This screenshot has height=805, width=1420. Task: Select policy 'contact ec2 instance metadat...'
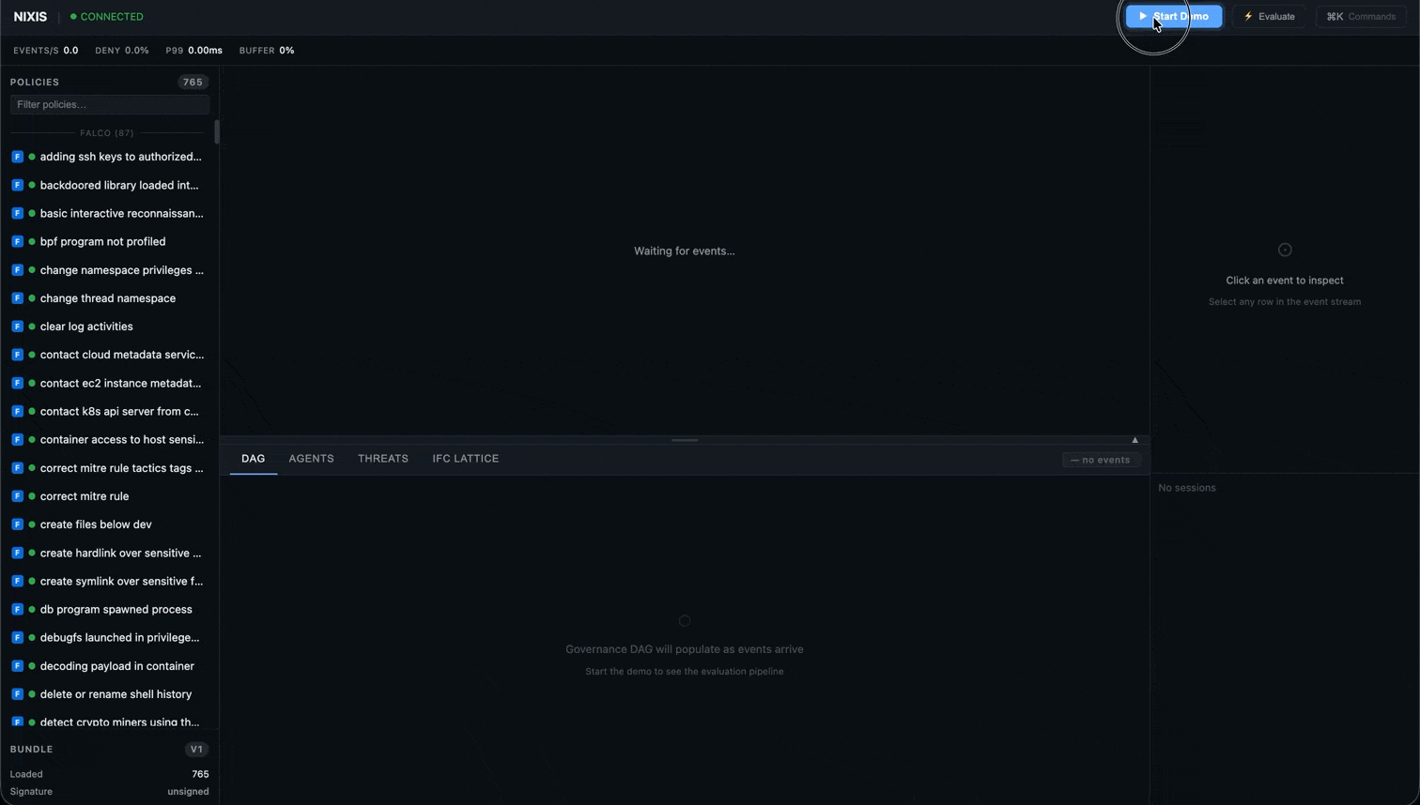click(x=110, y=383)
